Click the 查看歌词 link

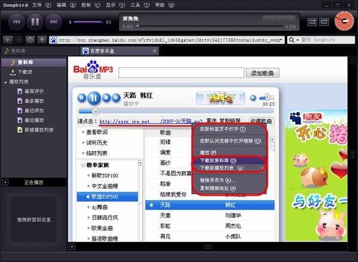97,132
